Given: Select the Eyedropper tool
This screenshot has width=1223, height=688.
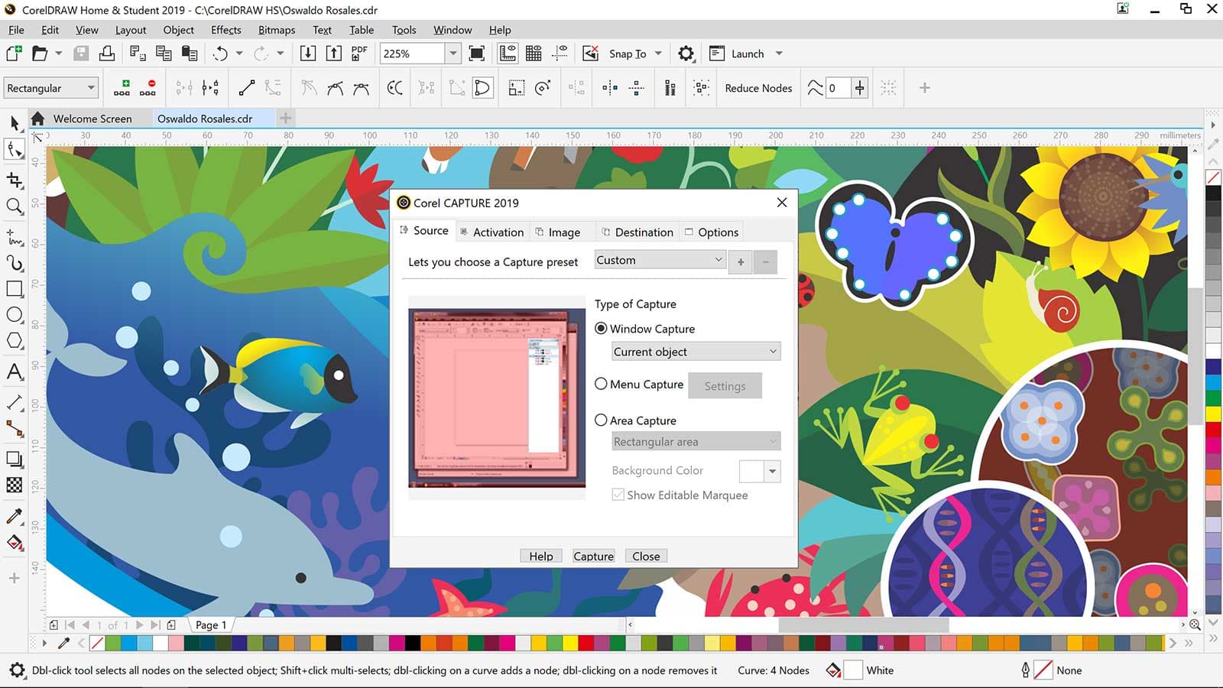Looking at the screenshot, I should (x=15, y=516).
